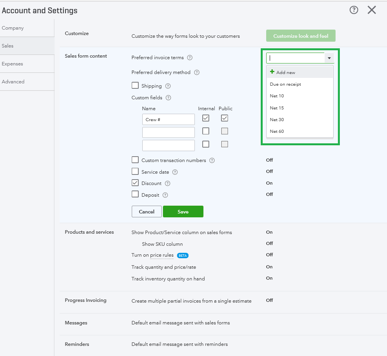Click help icon beside Service date

click(x=175, y=172)
